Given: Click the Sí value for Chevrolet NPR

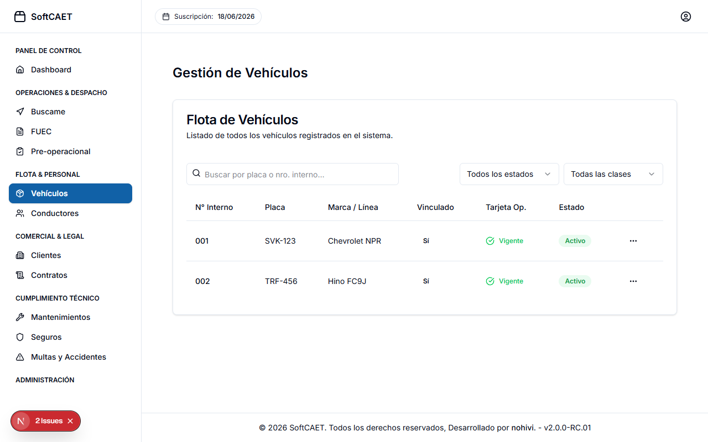Looking at the screenshot, I should 426,241.
